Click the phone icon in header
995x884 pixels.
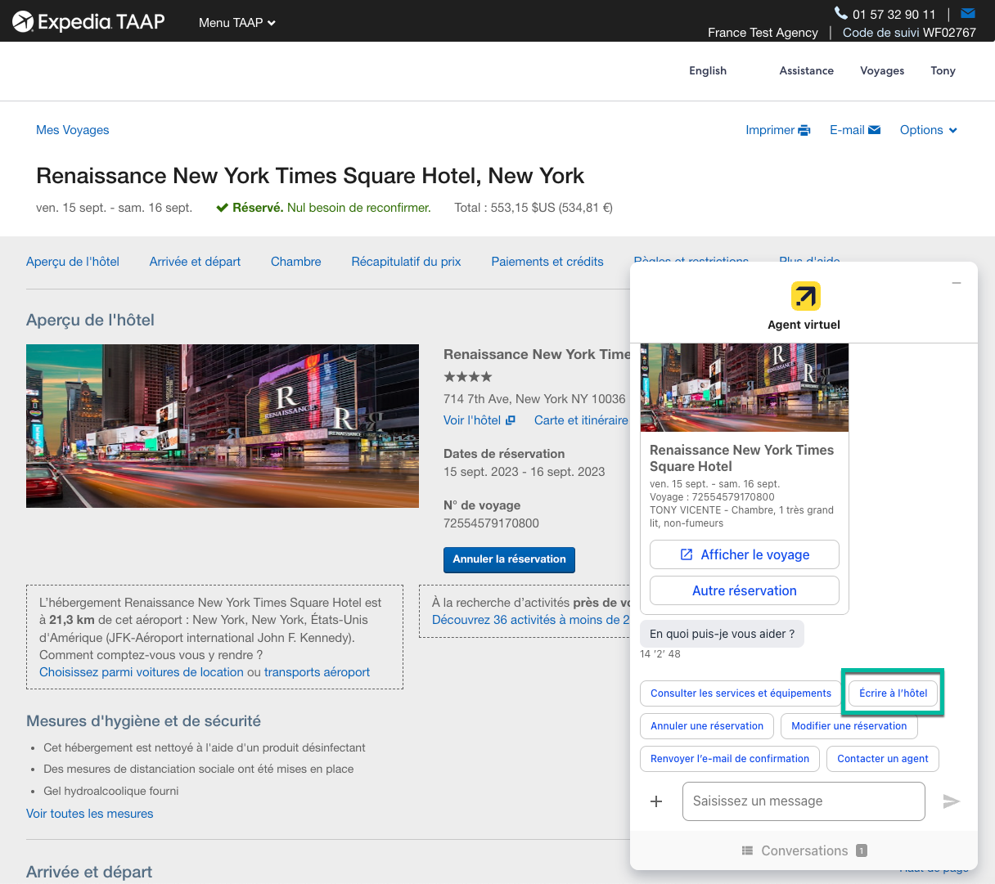[x=840, y=13]
